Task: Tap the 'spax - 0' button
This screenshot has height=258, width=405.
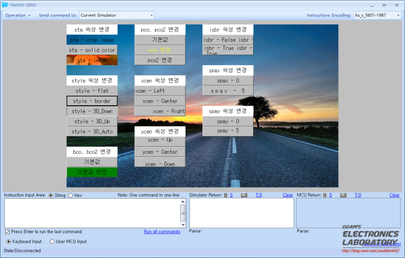Action: (x=228, y=80)
